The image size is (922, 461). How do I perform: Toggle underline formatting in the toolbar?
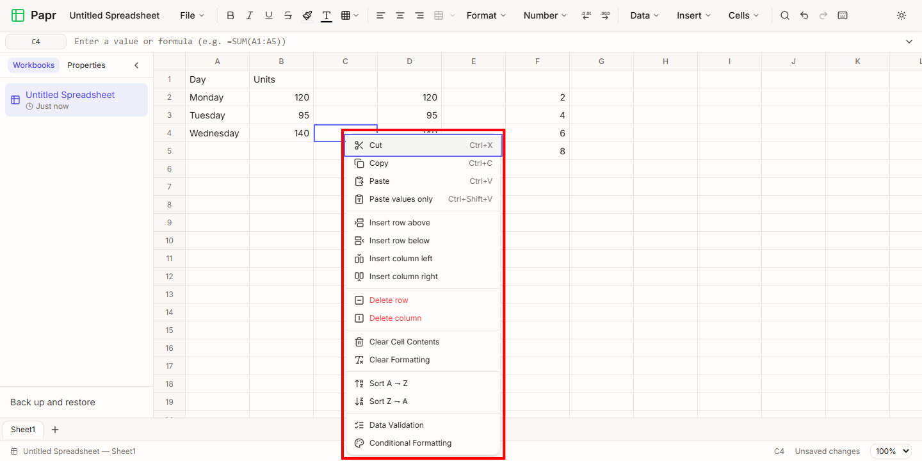click(x=269, y=15)
